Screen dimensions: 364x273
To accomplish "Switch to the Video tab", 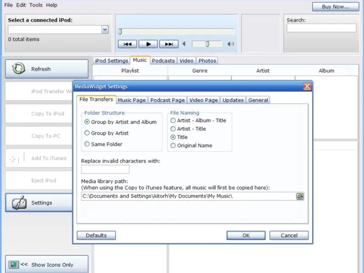I will [187, 61].
